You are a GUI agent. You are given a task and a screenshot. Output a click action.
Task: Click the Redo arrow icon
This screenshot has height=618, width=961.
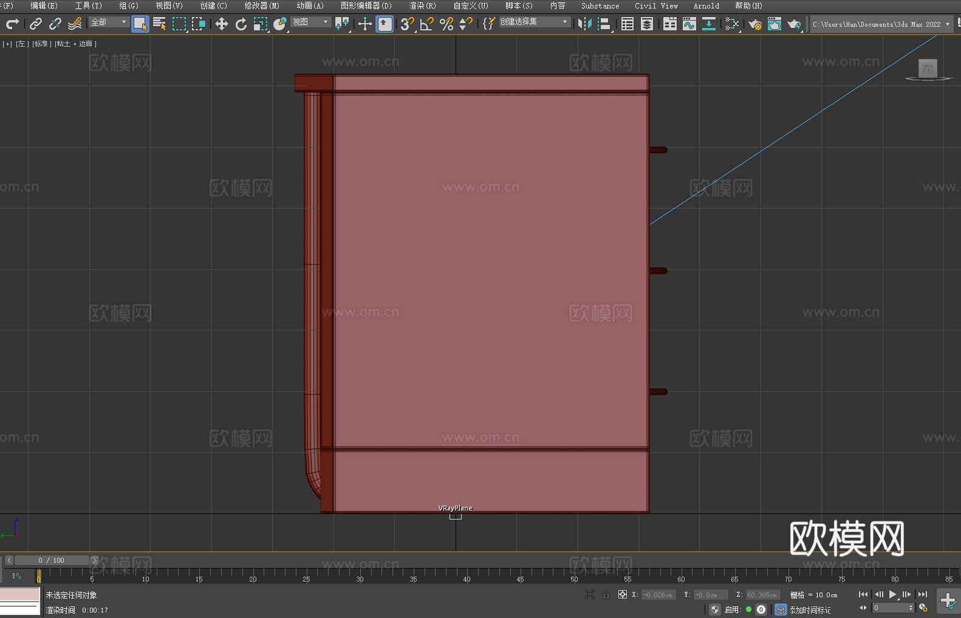click(x=12, y=24)
